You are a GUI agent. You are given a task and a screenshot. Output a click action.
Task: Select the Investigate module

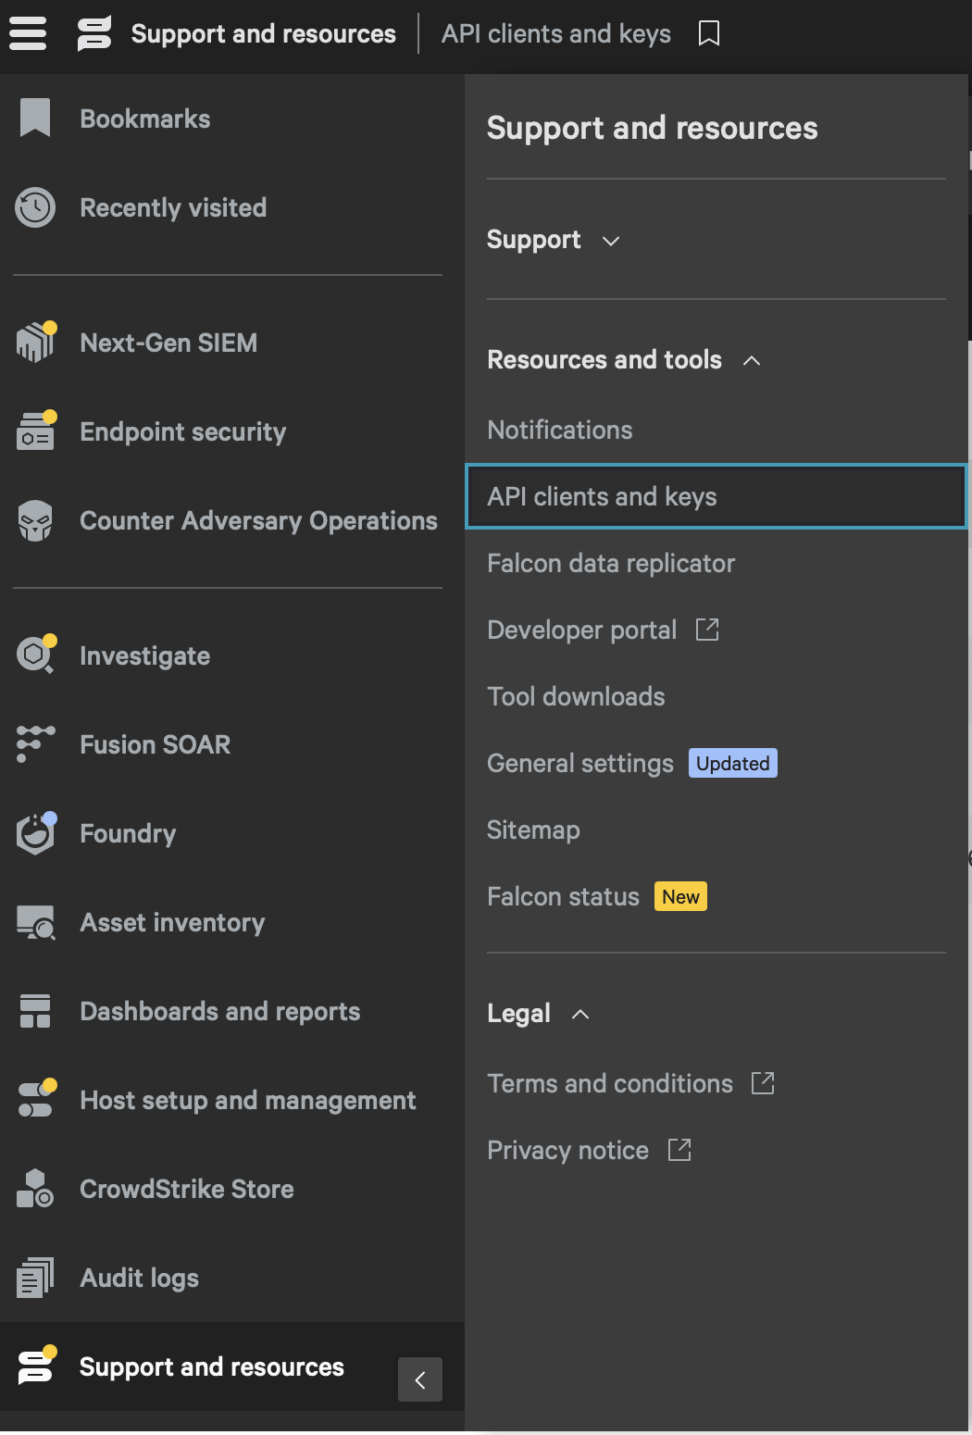pos(143,655)
